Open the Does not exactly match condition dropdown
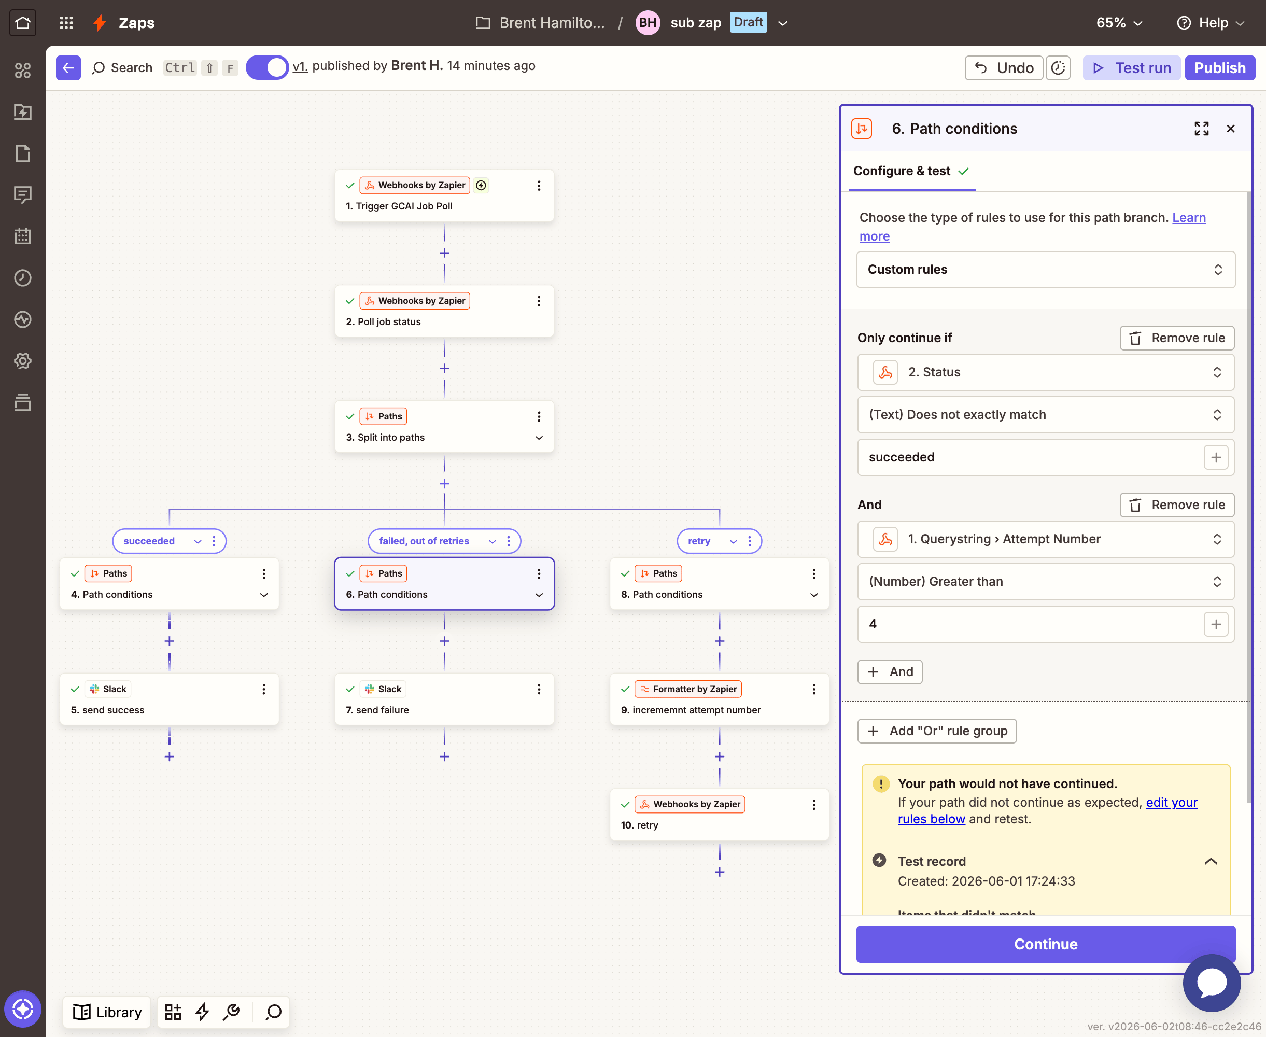This screenshot has width=1266, height=1037. click(1045, 415)
